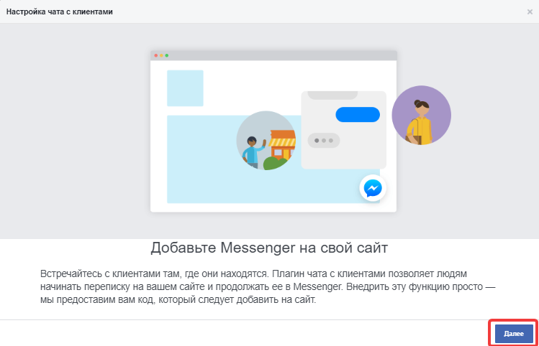Click the description paragraph starting Встречайтесь с клиентами
This screenshot has height=346, width=539.
coord(268,286)
